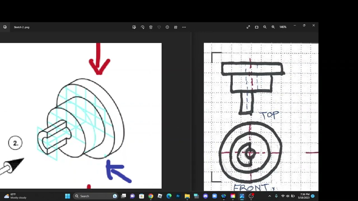Click the taskbar Search box
The height and width of the screenshot is (201, 358).
click(x=95, y=196)
